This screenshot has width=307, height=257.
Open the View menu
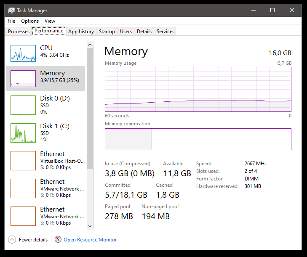click(x=50, y=21)
